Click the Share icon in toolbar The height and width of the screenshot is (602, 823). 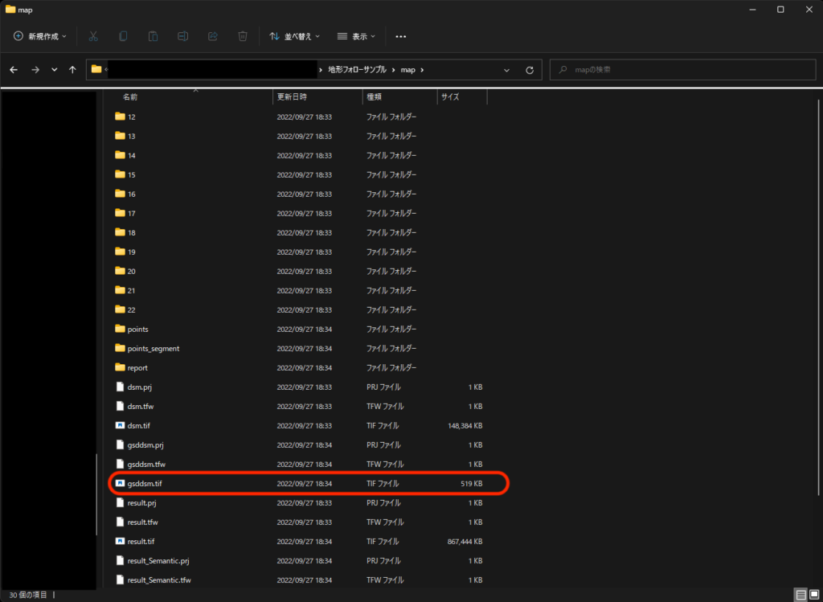tap(212, 36)
